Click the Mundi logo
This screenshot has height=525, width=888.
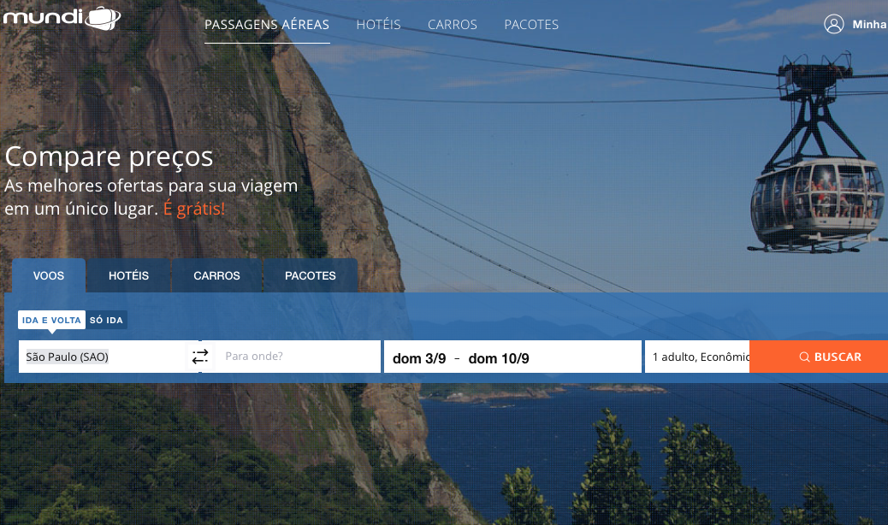[62, 18]
